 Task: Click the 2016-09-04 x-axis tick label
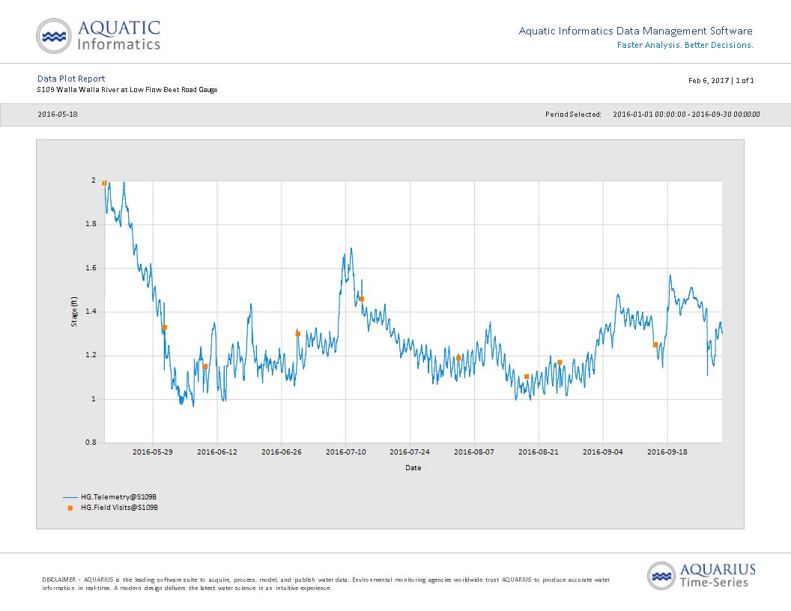(x=603, y=452)
